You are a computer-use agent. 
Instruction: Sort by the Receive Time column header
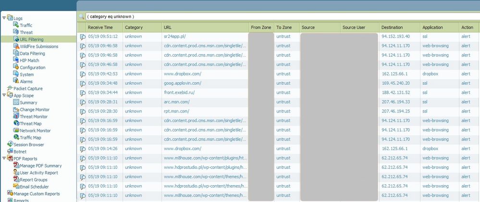pyautogui.click(x=100, y=27)
